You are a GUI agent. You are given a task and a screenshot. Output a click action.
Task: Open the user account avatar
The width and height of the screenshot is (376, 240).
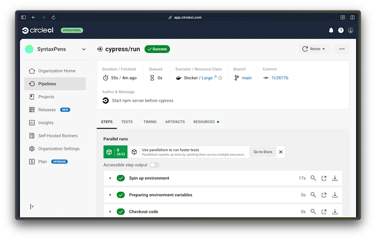coord(351,30)
